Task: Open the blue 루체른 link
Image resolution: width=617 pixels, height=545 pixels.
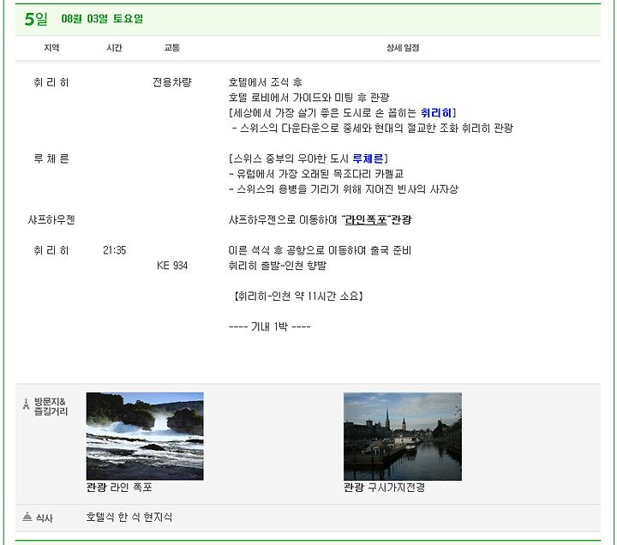Action: click(x=368, y=159)
